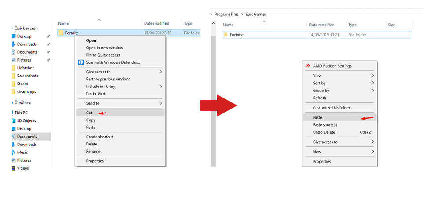Open the Steam folder icon in sidebar

(x=14, y=84)
